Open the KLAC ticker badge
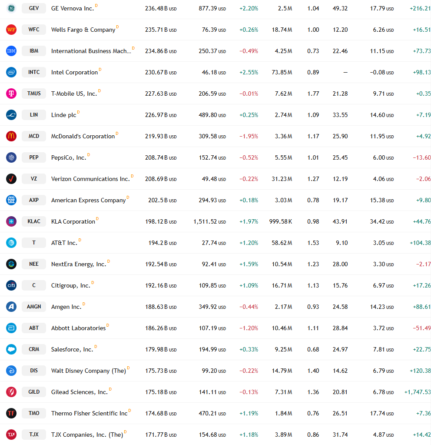 (34, 221)
